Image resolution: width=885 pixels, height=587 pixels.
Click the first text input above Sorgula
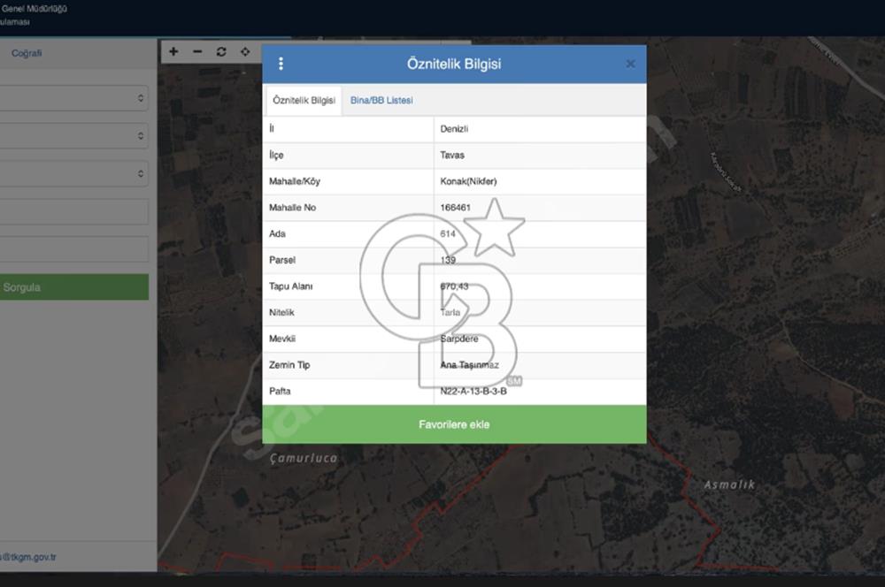pyautogui.click(x=74, y=212)
